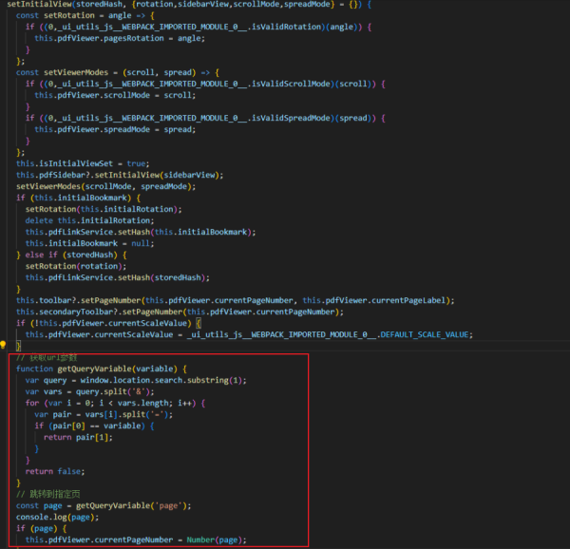Screen dimensions: 570x549
Task: Click 'this.pdfLinkService.setHash(this.initialBookmark);' line
Action: coord(141,232)
